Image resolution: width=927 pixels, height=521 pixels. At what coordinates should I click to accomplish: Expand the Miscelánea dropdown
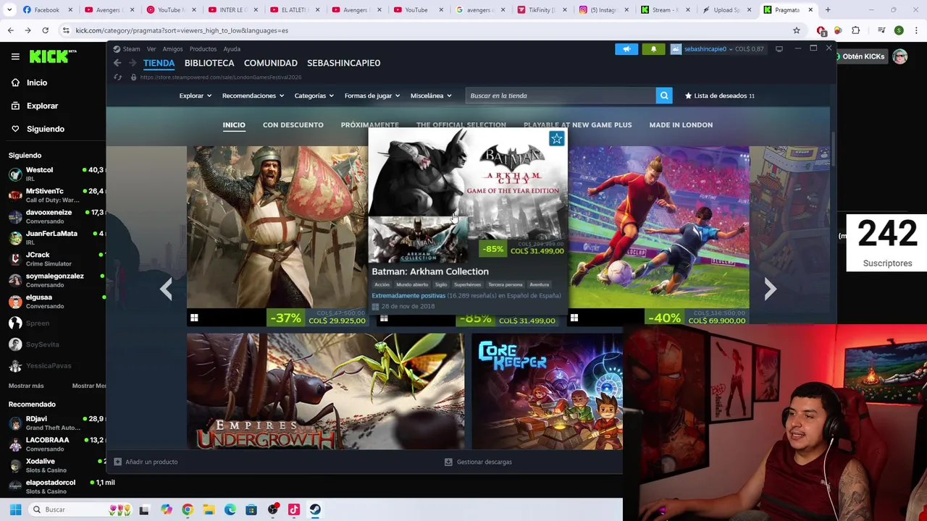[431, 96]
